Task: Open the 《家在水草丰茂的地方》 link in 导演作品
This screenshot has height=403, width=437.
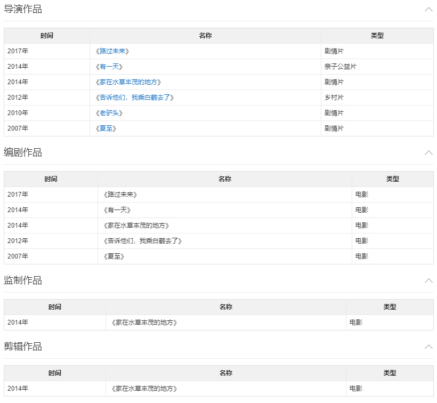Action: tap(128, 82)
